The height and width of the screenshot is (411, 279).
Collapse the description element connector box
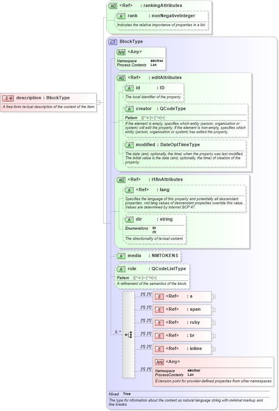coord(98,102)
